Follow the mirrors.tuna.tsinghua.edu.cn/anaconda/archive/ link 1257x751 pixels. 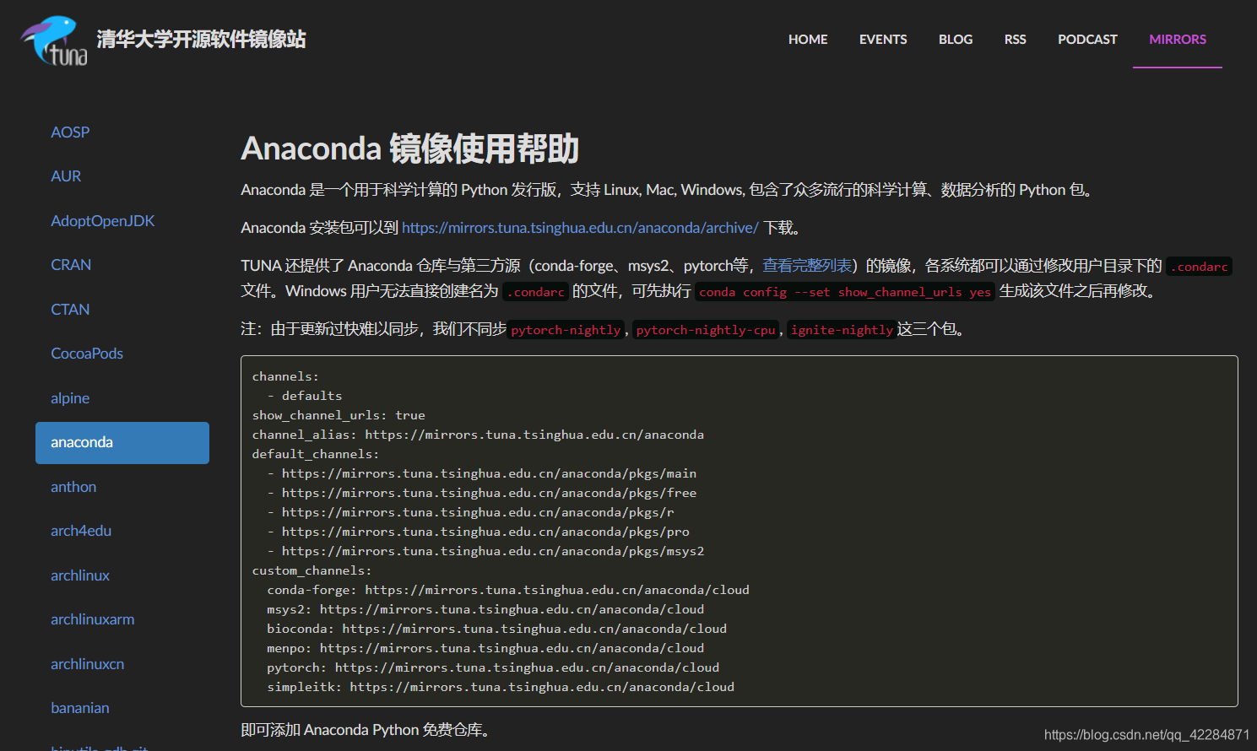[x=580, y=228]
